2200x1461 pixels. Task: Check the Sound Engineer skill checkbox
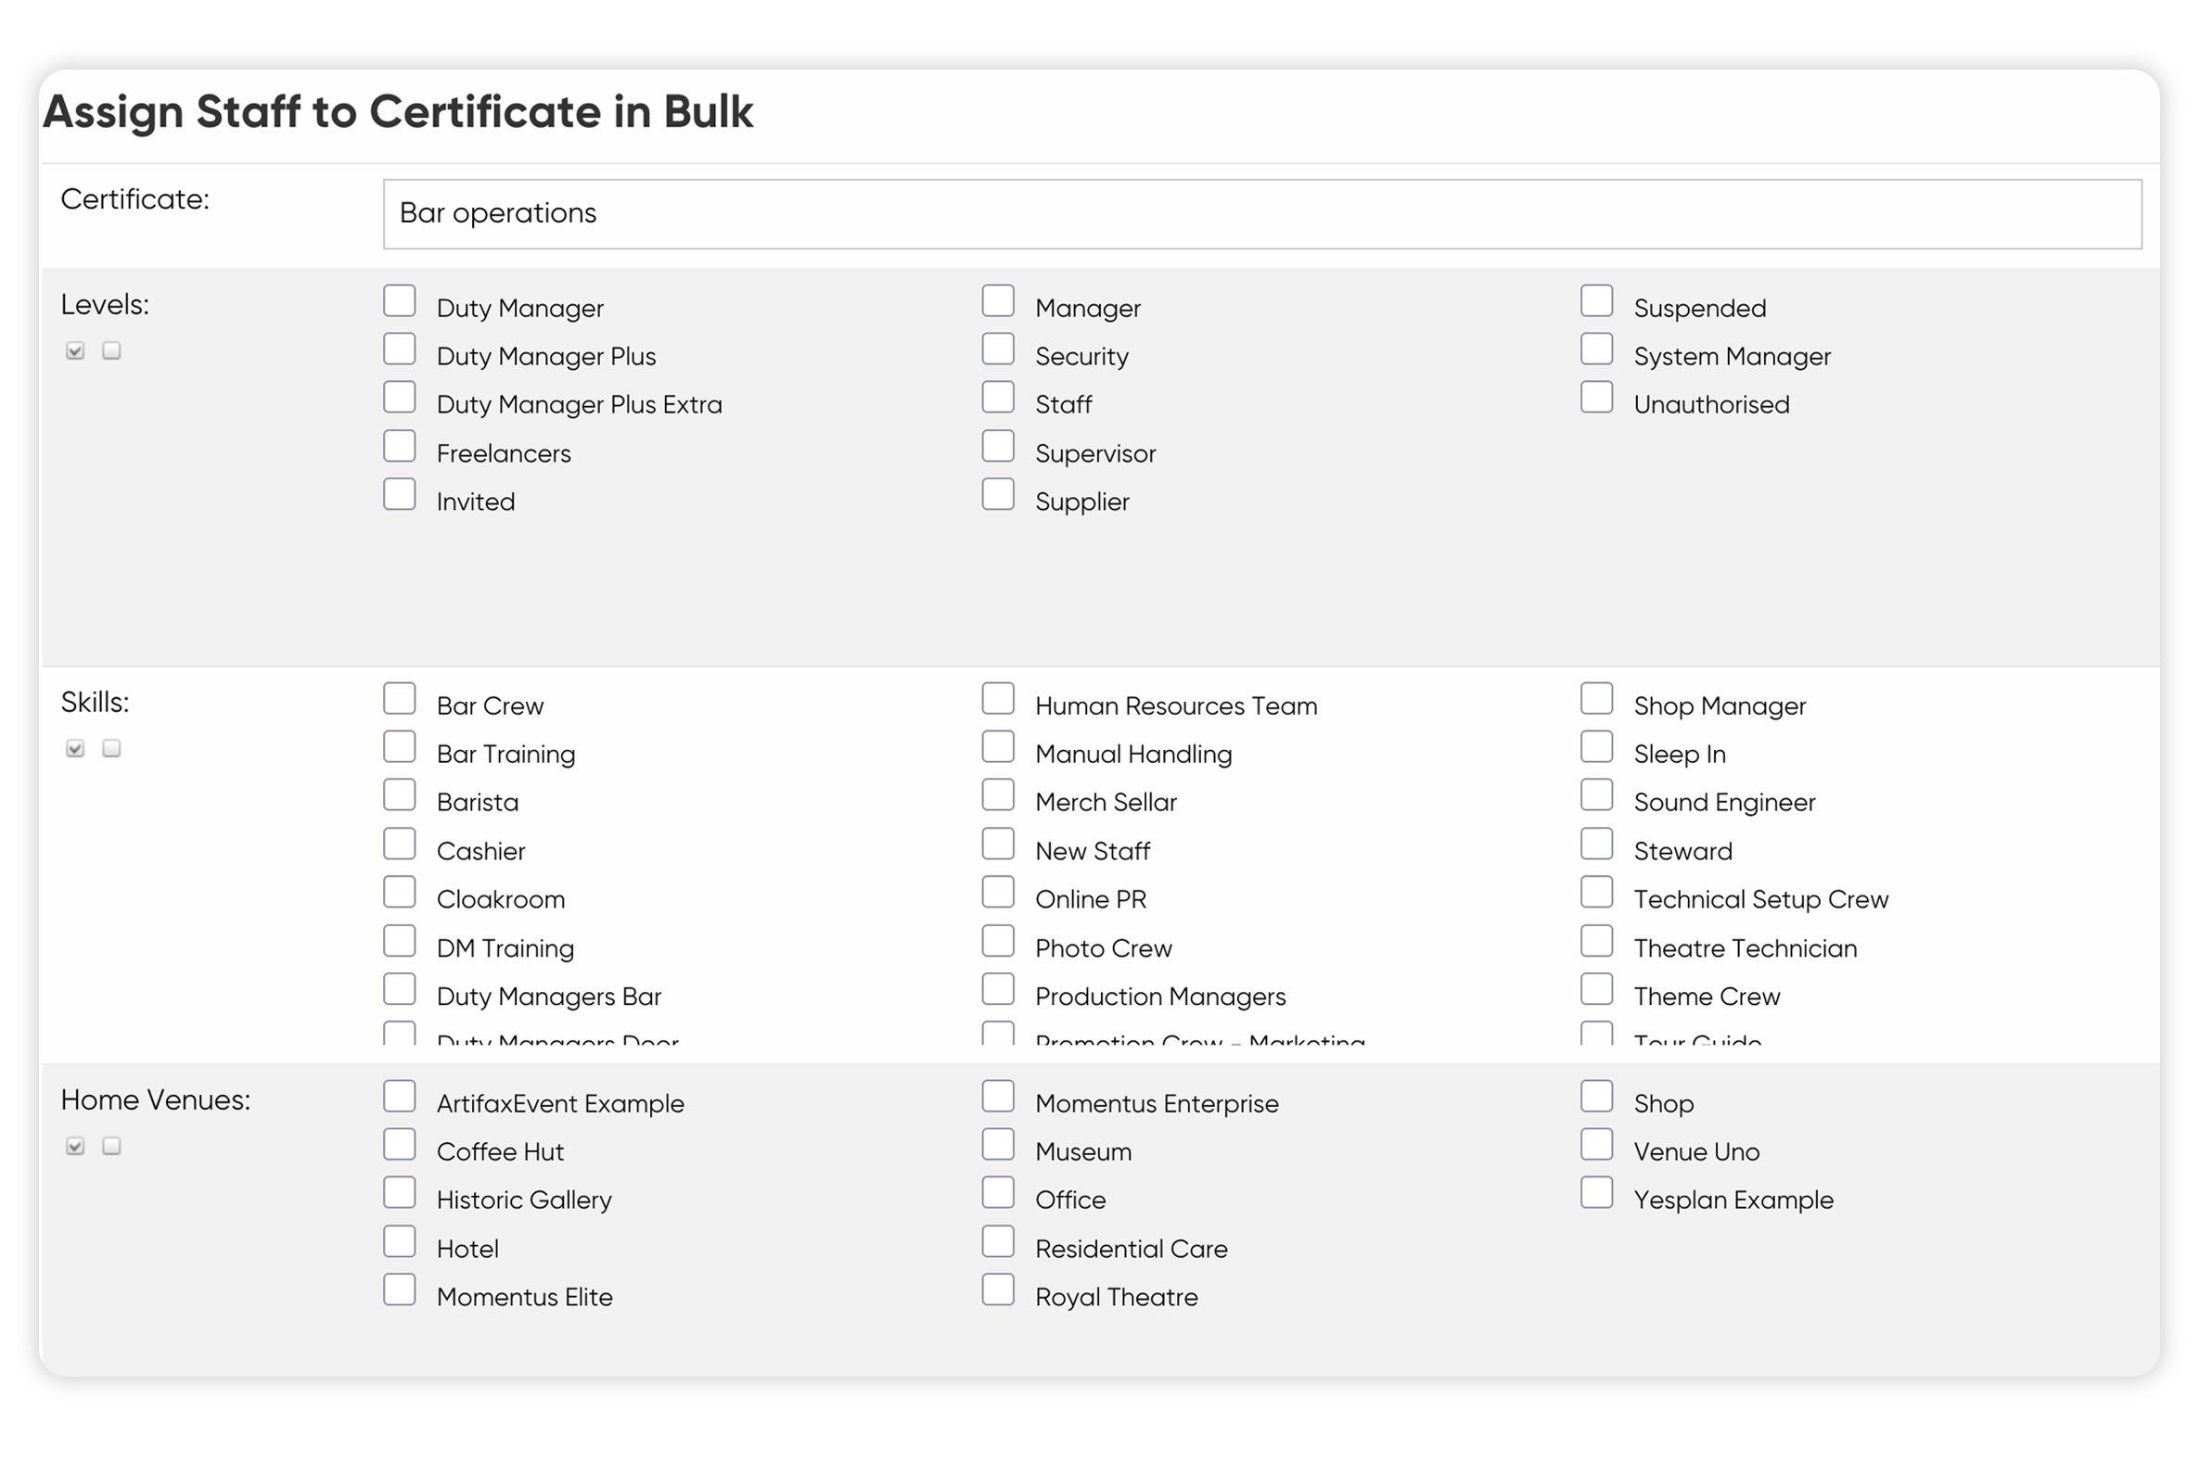1597,795
